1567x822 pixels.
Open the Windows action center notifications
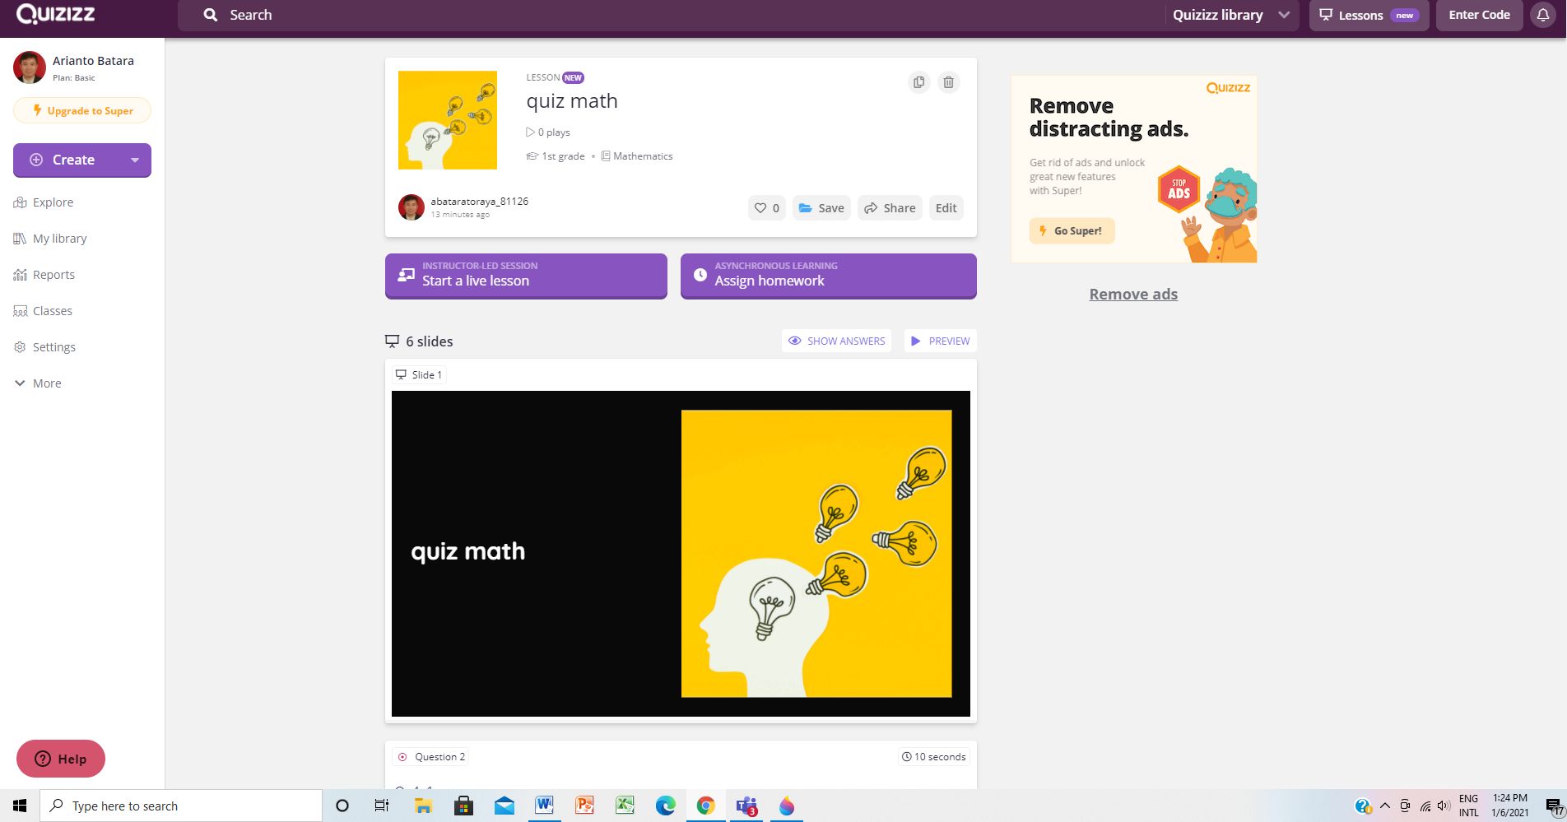pos(1553,806)
